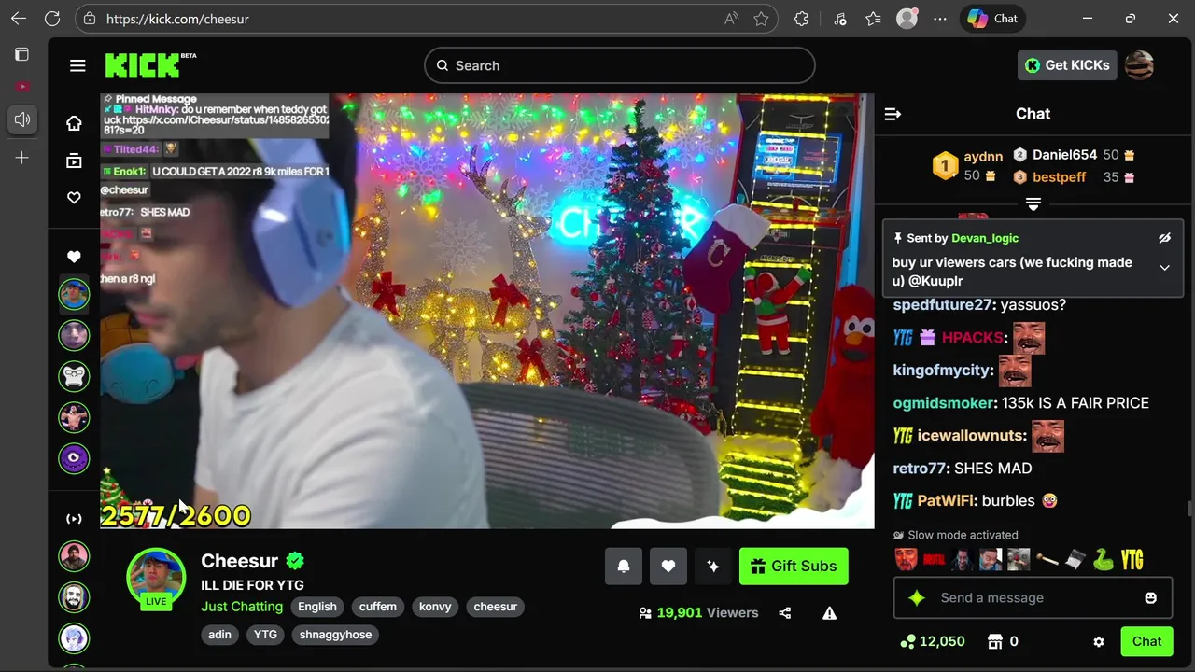Insert the yellow YTG emote
1195x672 pixels.
click(1132, 560)
